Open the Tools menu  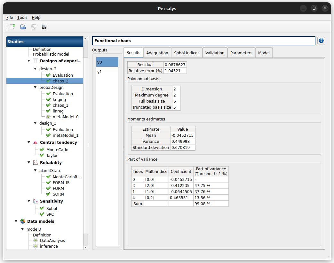coord(22,18)
